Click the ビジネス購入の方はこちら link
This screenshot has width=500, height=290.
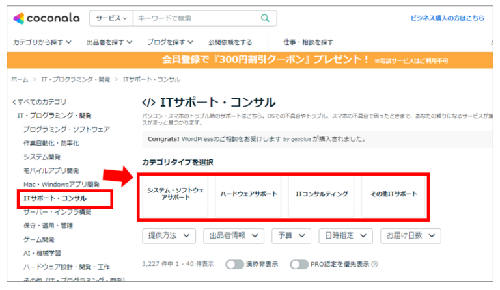[x=447, y=18]
